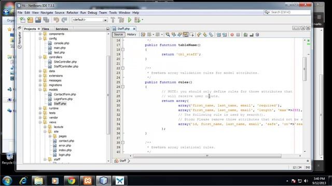Clean and Build Project icon
332x186 pixels.
pos(121,20)
